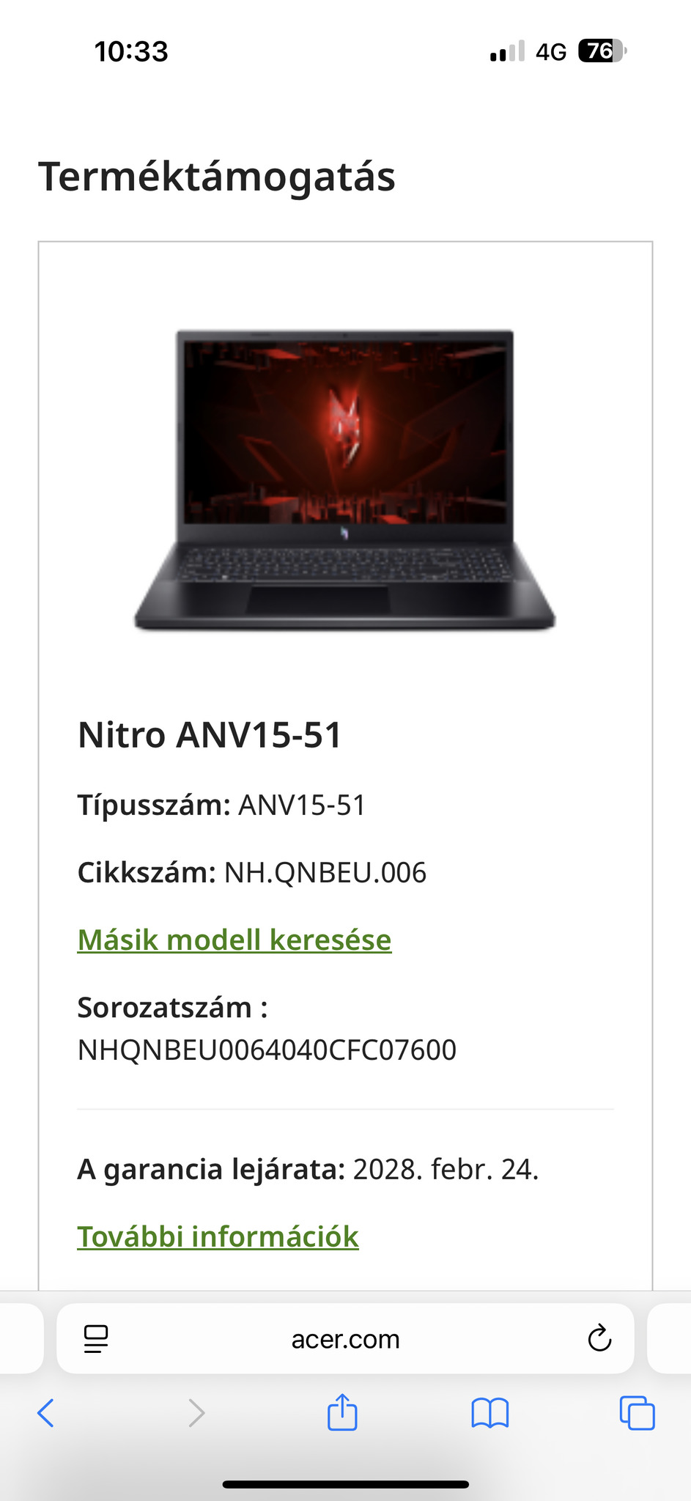Tap the part number NH.QNBEU.006

click(325, 872)
